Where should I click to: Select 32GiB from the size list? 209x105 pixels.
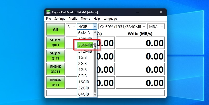click(85, 88)
